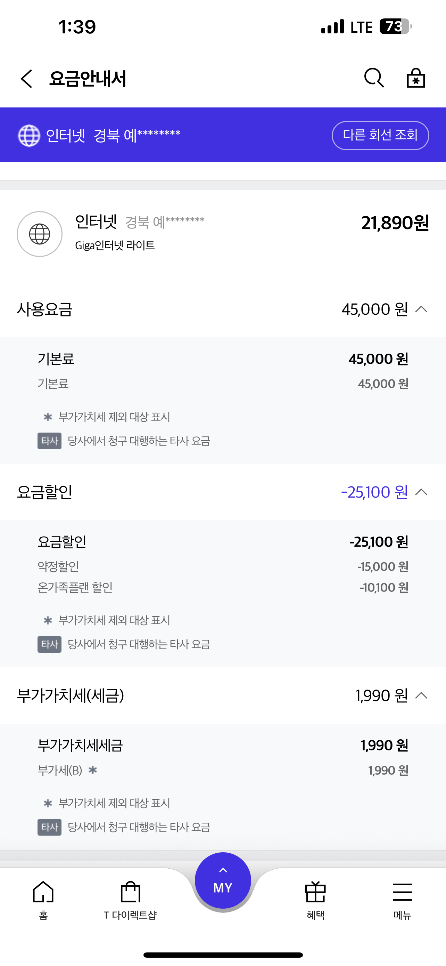Tap the Giga인터넷 라이트 plan name
Screen dimensions: 446x966
click(x=115, y=245)
